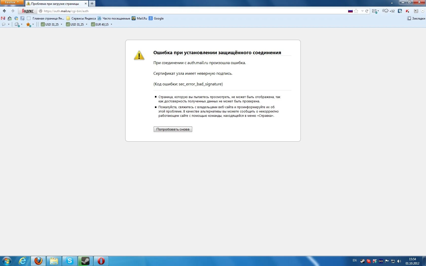Open the 'Часто посещаемые' bookmarks menu

click(x=114, y=18)
